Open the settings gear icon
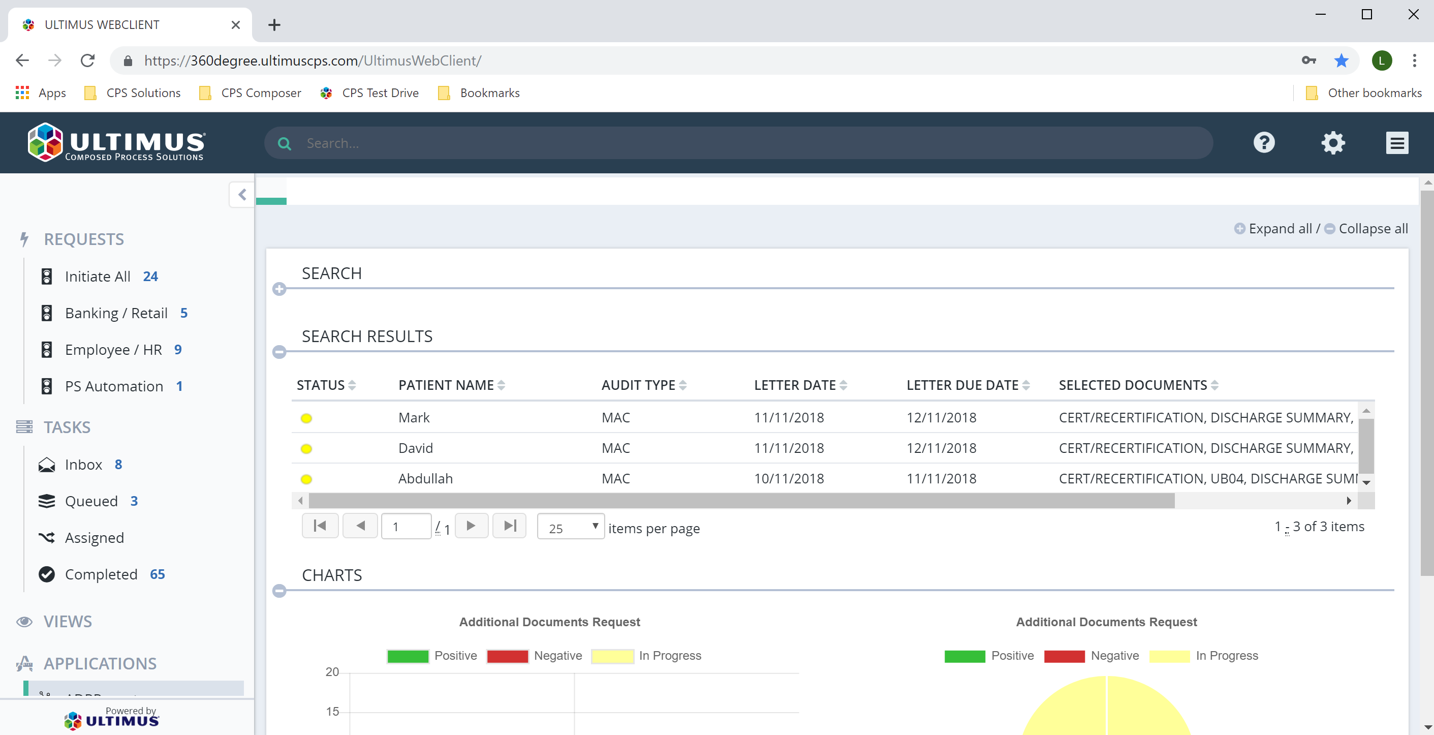The width and height of the screenshot is (1434, 735). [x=1333, y=142]
